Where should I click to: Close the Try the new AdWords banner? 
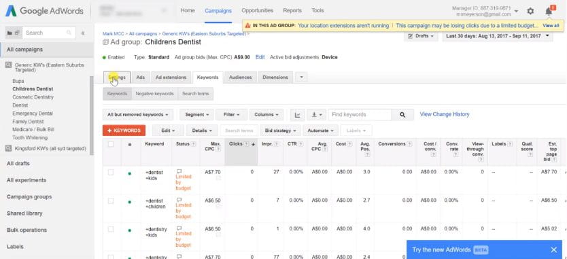pyautogui.click(x=553, y=249)
